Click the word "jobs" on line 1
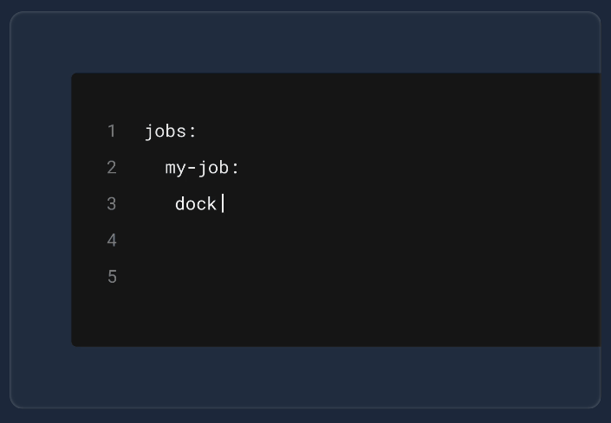 click(x=165, y=131)
